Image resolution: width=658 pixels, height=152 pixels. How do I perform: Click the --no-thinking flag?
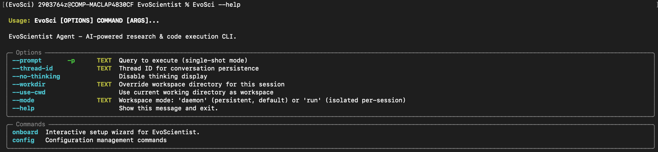pyautogui.click(x=36, y=76)
